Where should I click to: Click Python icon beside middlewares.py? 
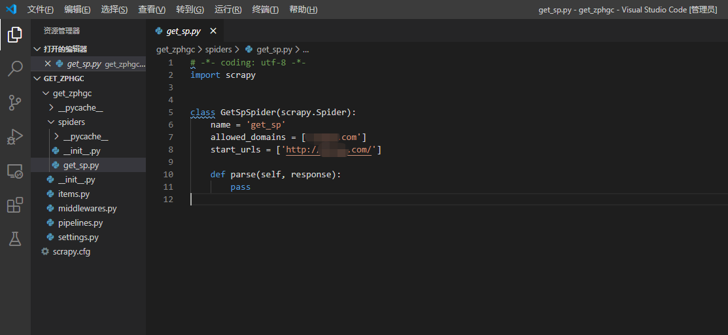point(50,208)
